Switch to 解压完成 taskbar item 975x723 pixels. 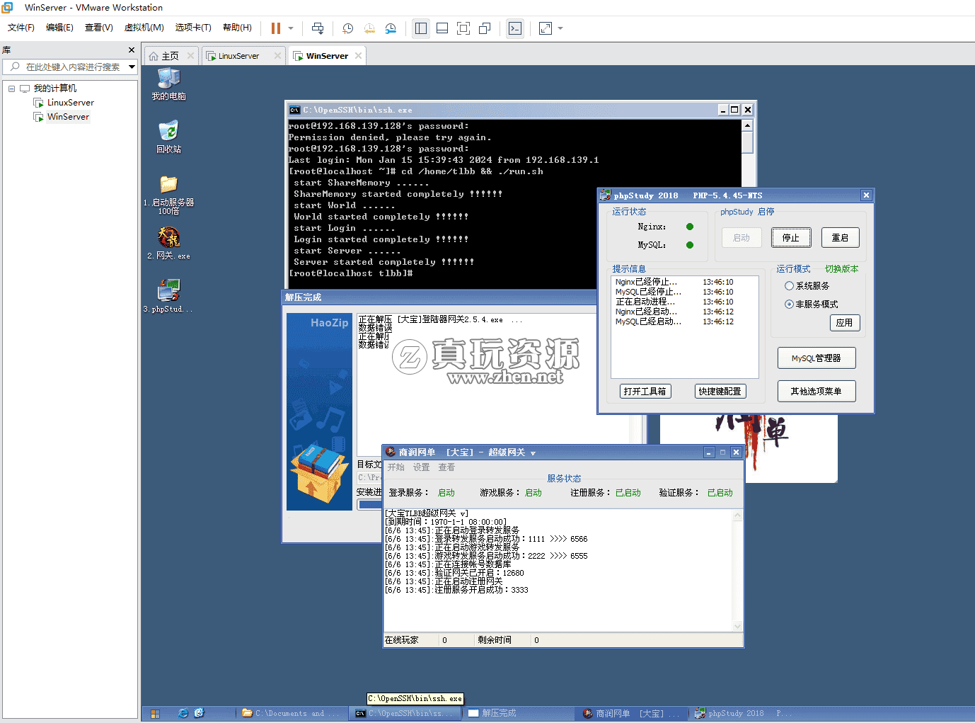(517, 713)
